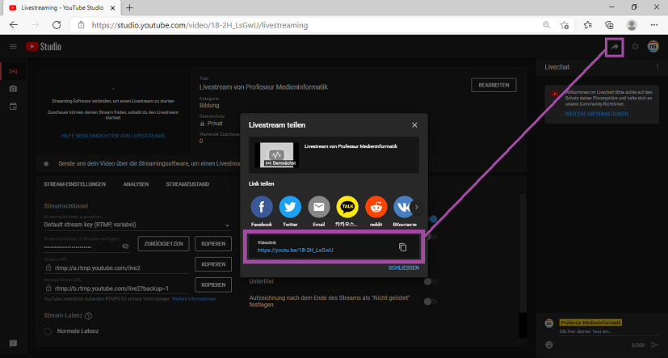668x358 pixels.
Task: Show more sharing options arrow
Action: pos(417,208)
